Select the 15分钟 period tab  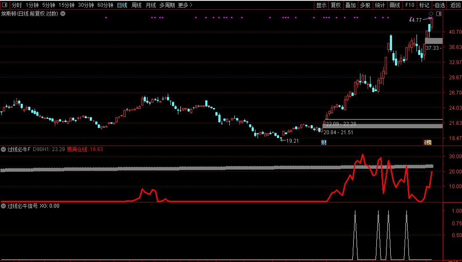66,5
